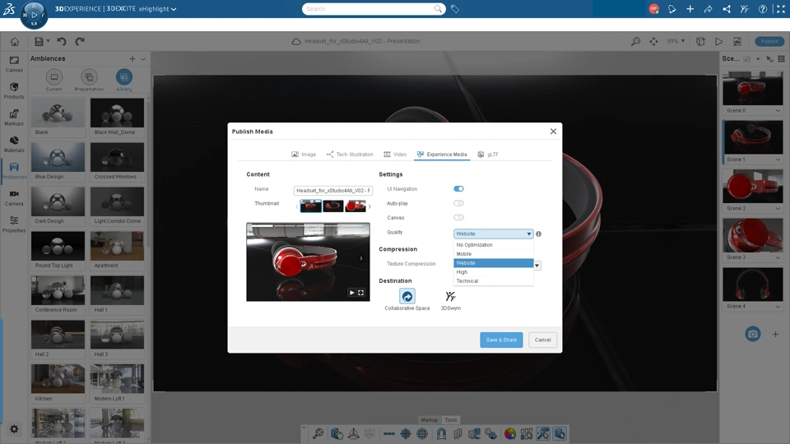The height and width of the screenshot is (444, 790).
Task: Select Technical quality option
Action: point(493,281)
